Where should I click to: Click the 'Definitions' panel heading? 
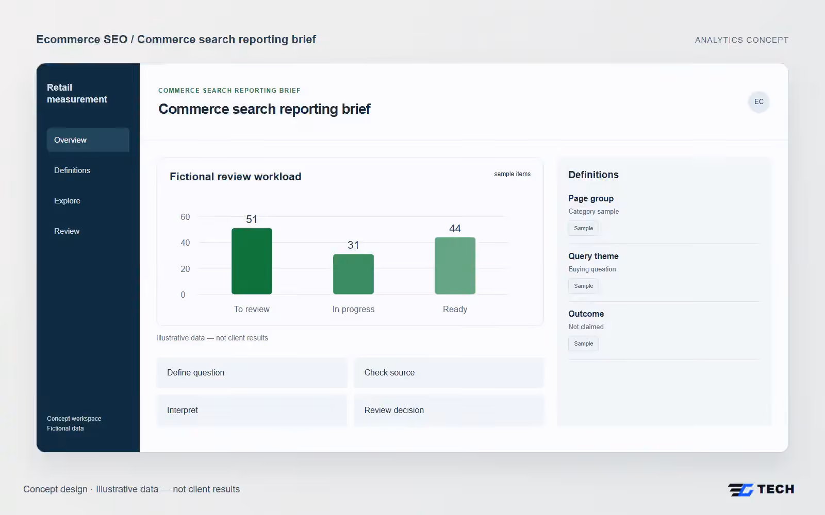(593, 175)
